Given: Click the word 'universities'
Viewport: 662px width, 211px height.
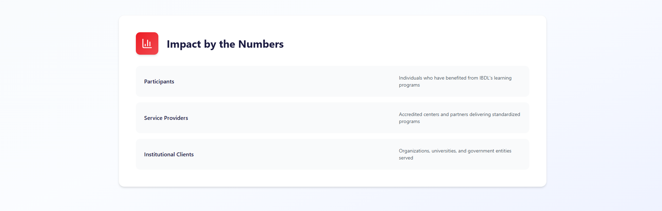Looking at the screenshot, I should [x=444, y=151].
